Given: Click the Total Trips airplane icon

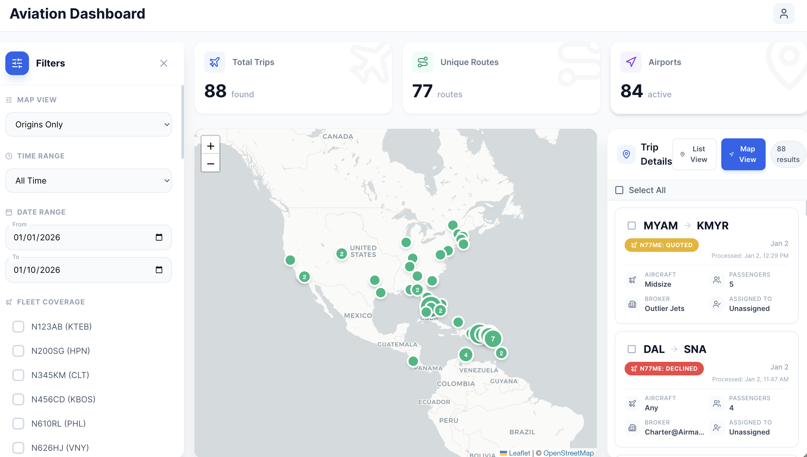Looking at the screenshot, I should [x=214, y=62].
